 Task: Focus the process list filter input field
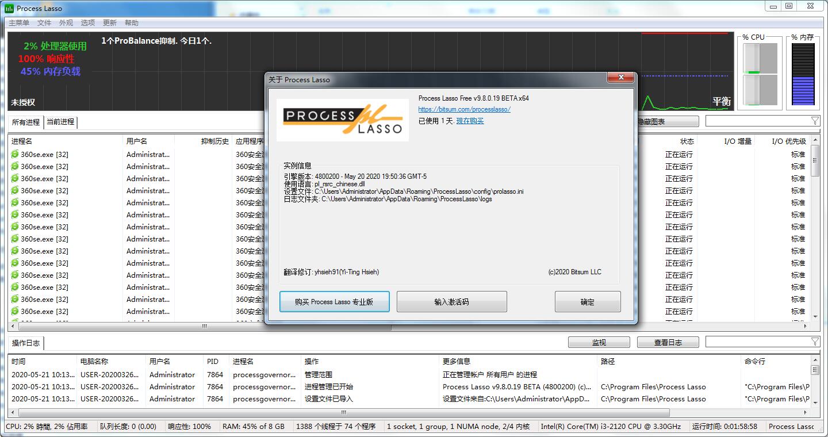pyautogui.click(x=758, y=121)
